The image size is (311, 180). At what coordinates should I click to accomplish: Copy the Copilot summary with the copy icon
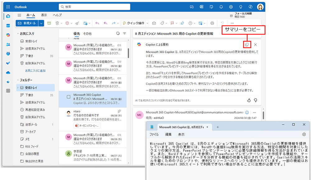click(x=247, y=44)
